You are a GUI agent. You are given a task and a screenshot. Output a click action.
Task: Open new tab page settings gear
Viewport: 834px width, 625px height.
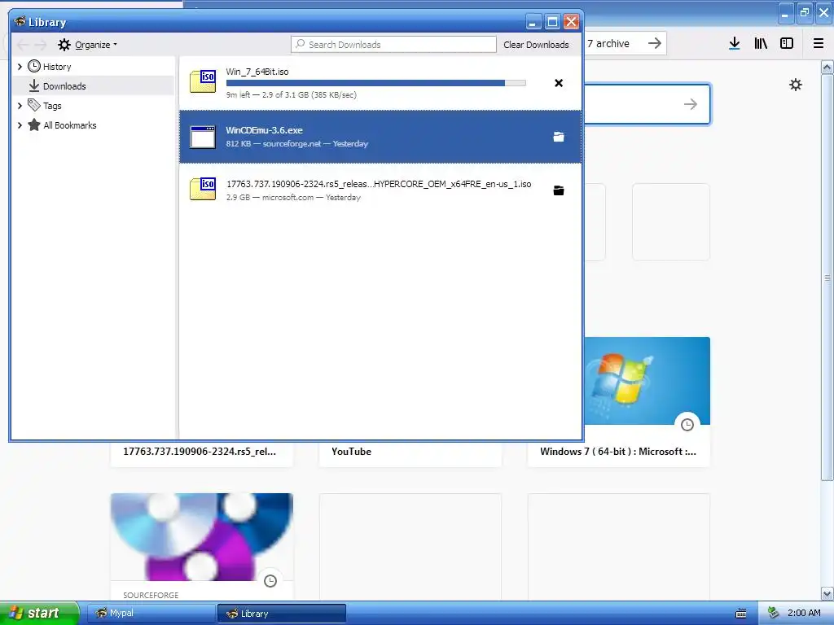[795, 85]
